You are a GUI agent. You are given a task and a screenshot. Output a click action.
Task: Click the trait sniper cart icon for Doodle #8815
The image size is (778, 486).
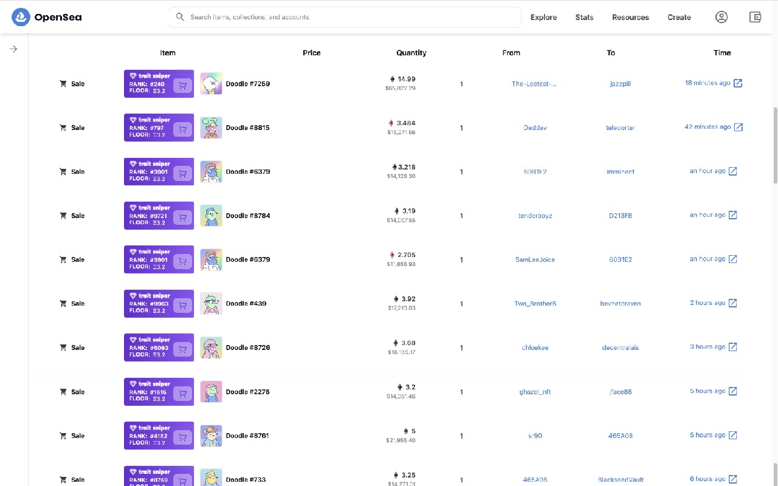[182, 128]
